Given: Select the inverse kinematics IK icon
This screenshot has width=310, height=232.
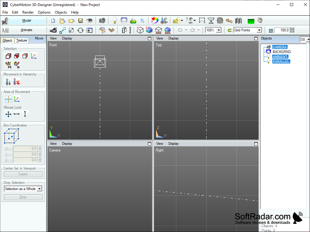Looking at the screenshot, I should tap(17, 65).
